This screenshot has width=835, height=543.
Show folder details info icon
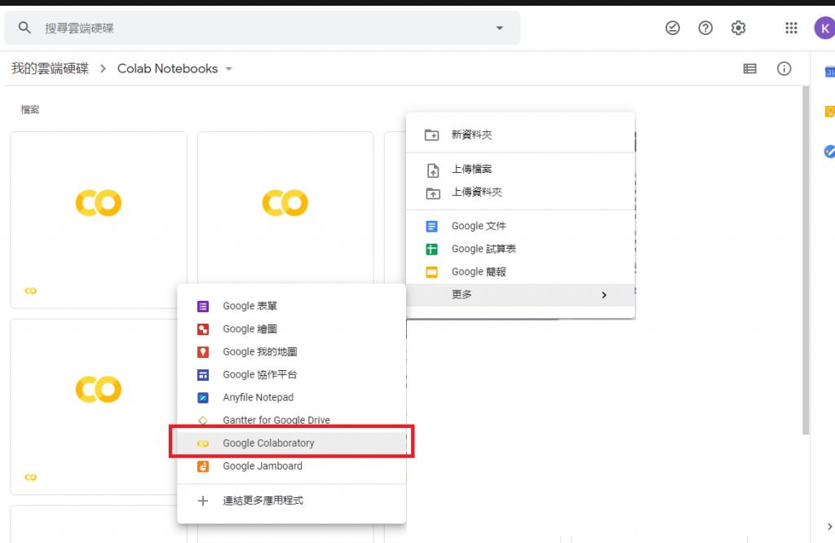tap(784, 68)
